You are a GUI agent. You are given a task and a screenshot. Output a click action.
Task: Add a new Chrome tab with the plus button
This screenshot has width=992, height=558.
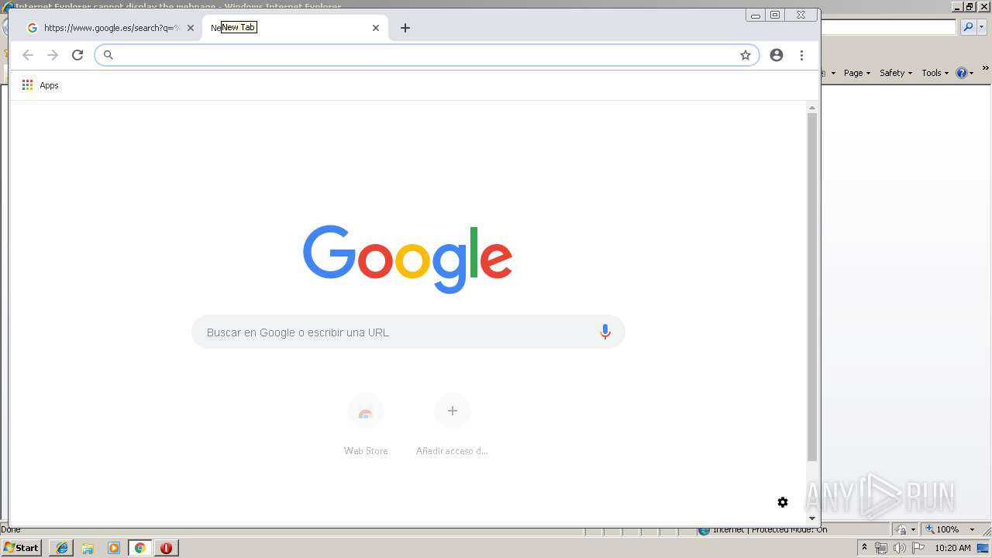point(405,28)
